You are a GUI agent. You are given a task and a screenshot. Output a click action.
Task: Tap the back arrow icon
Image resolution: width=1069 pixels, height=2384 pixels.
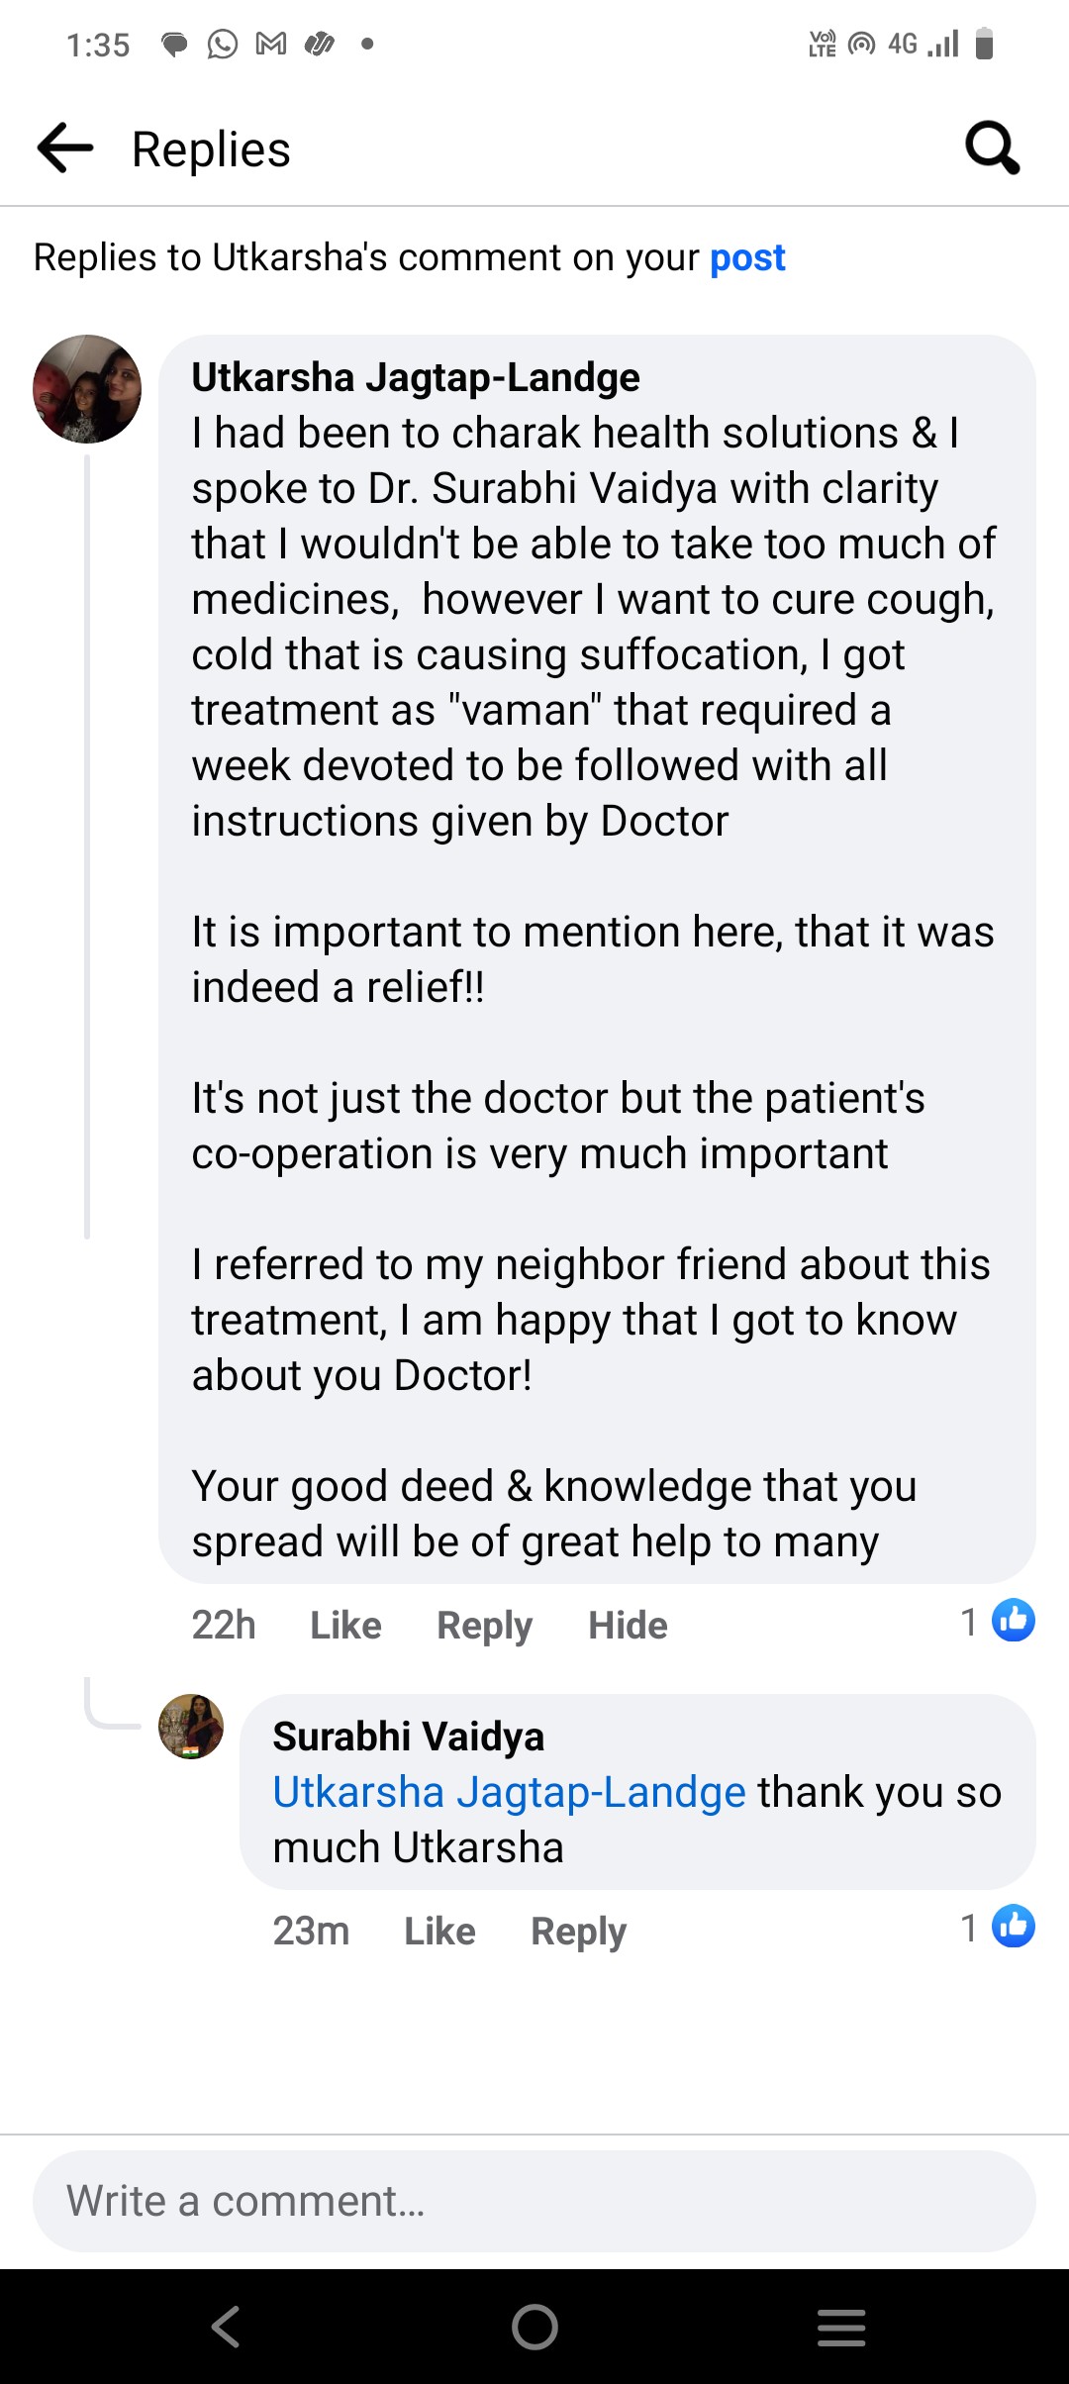click(x=65, y=149)
